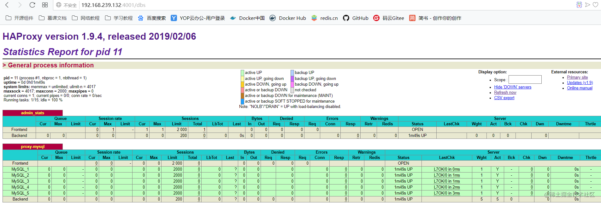Click the Scope input field
601x204 pixels.
(525, 79)
